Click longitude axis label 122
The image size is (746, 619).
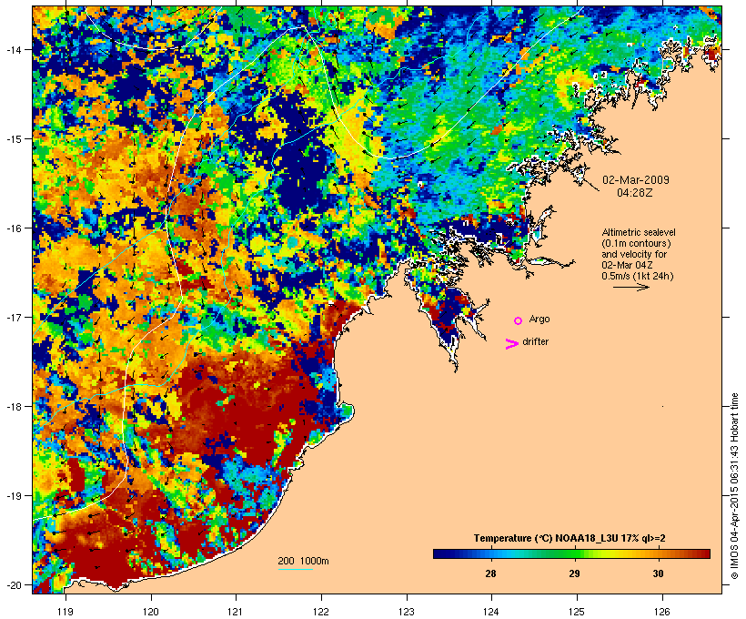321,612
